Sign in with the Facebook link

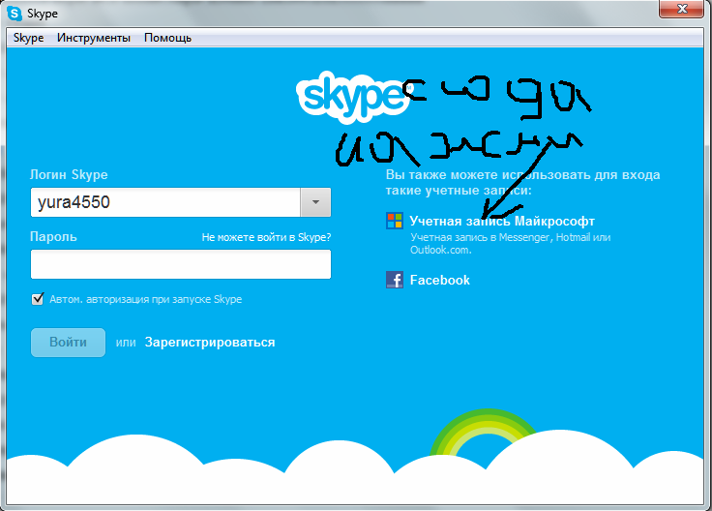tap(439, 280)
